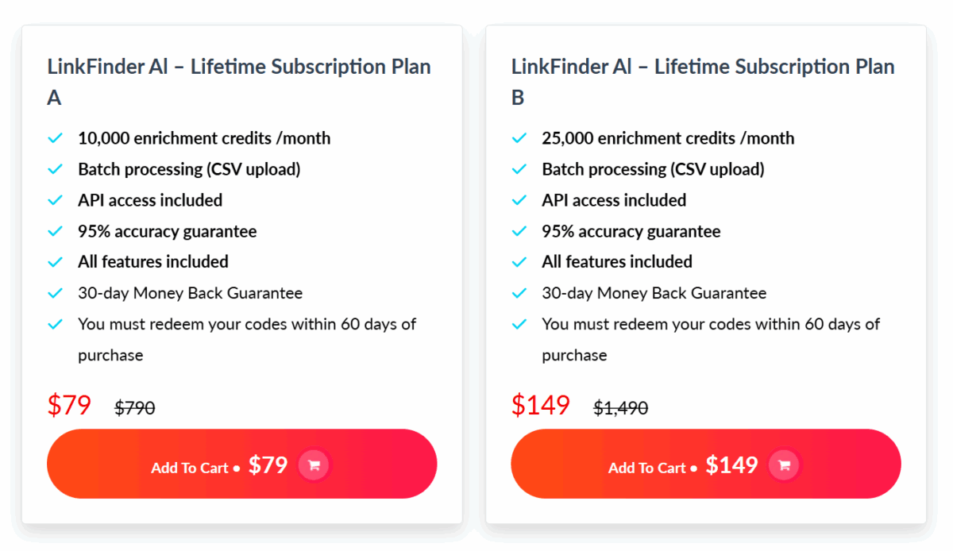
Task: Click the red $79 sale price
Action: point(69,405)
